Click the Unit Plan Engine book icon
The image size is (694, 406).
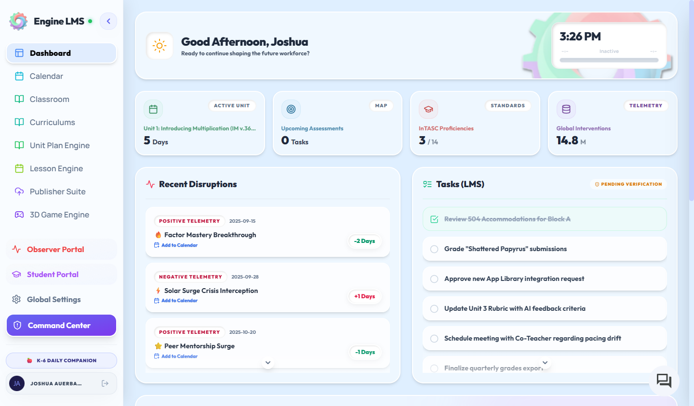(x=19, y=145)
